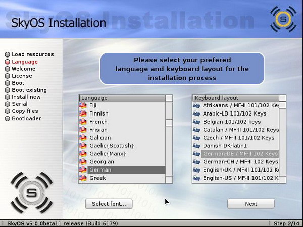Click keyboard icon beside Afrikaans layout

196,105
